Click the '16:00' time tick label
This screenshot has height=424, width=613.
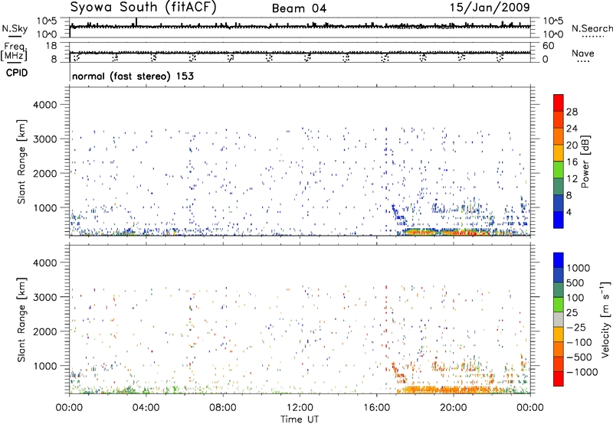click(x=376, y=408)
